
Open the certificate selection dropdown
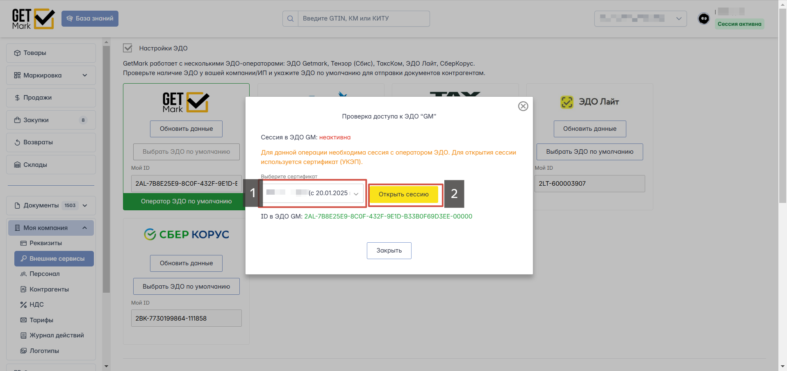click(313, 193)
